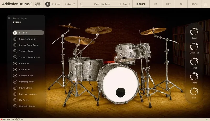Click the main transport play button

(48, 4)
